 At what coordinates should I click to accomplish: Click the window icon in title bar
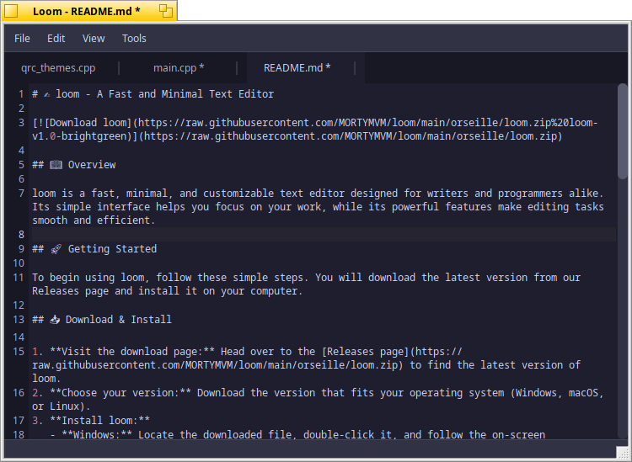coord(11,11)
